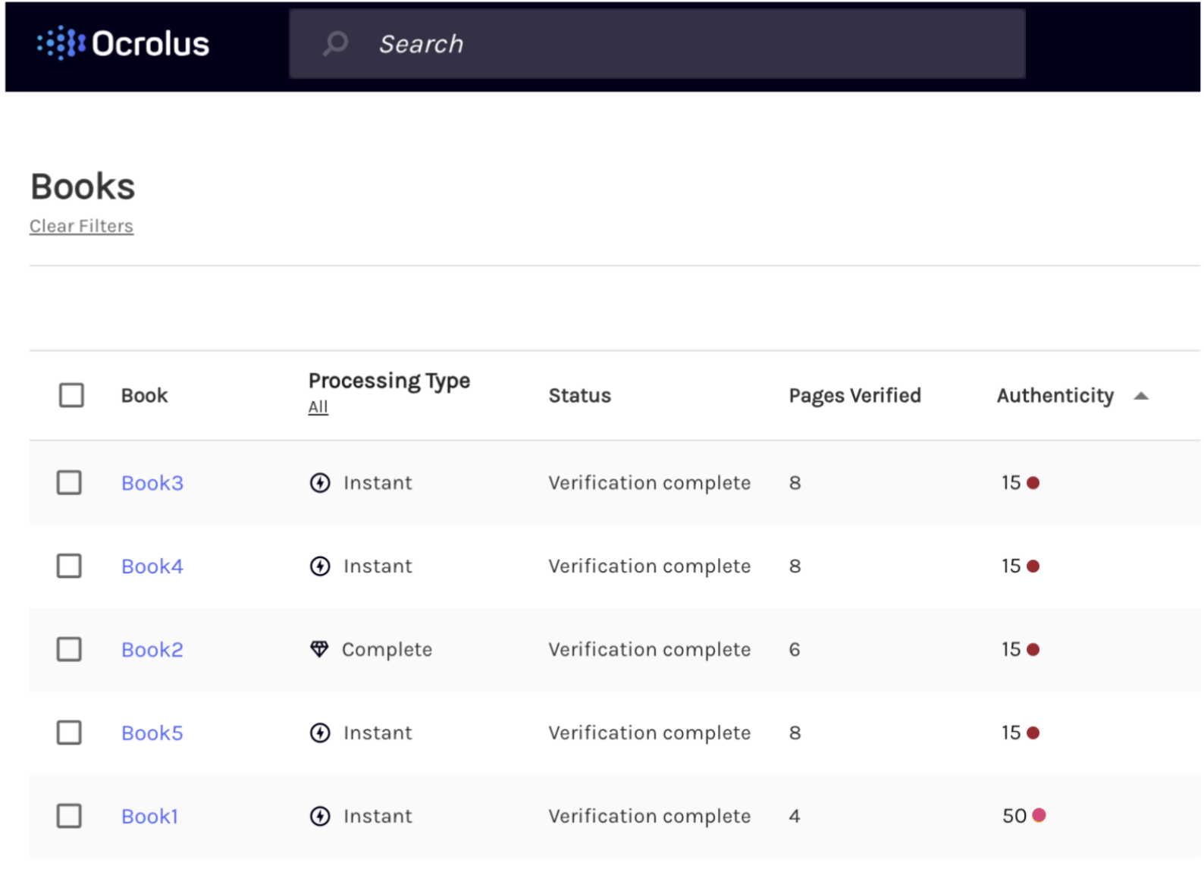The image size is (1204, 869).
Task: Click the Authenticity column header label
Action: [x=1055, y=396]
